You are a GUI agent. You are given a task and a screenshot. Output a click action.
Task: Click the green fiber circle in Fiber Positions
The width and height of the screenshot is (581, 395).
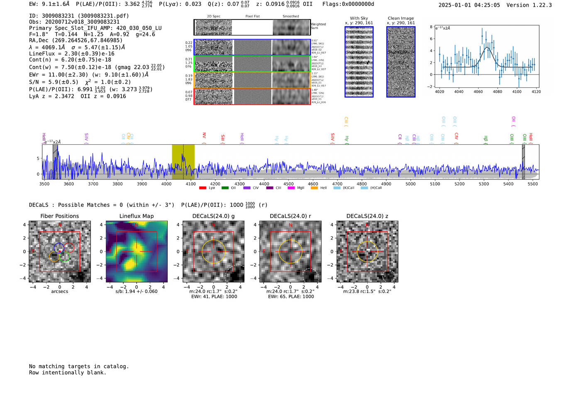[x=64, y=257]
